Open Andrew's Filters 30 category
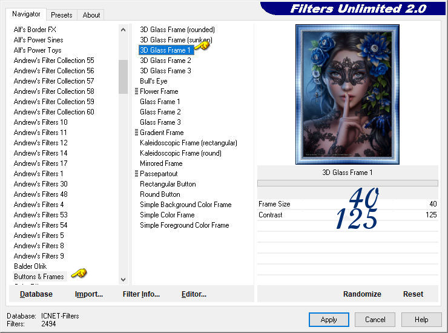The height and width of the screenshot is (333, 448). click(x=41, y=184)
